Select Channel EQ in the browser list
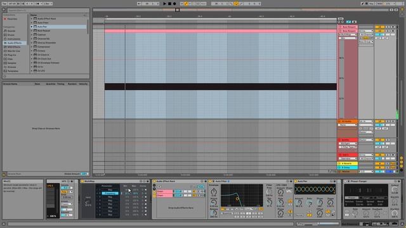The image size is (406, 228). pos(43,39)
